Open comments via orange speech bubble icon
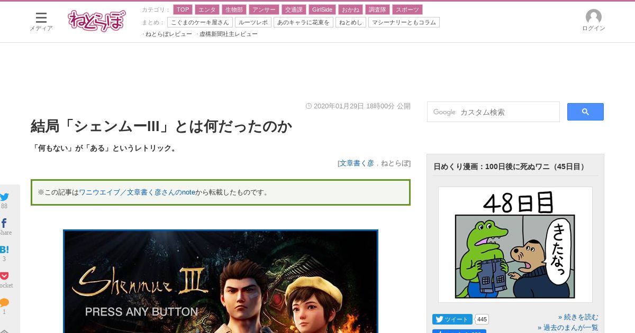 pyautogui.click(x=4, y=303)
